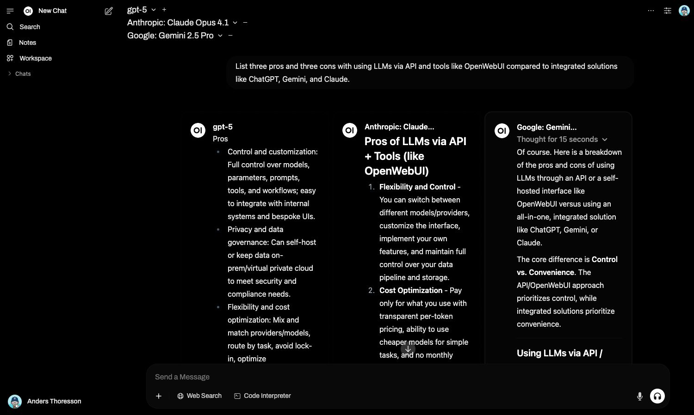Toggle the Code Interpreter option
The height and width of the screenshot is (415, 694).
(x=262, y=396)
